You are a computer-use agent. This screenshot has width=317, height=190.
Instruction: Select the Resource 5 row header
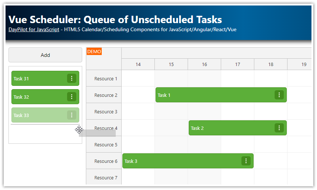pyautogui.click(x=105, y=145)
